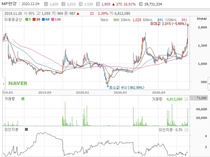
Task: Click the green 5-day moving average swatch
Action: [27, 20]
